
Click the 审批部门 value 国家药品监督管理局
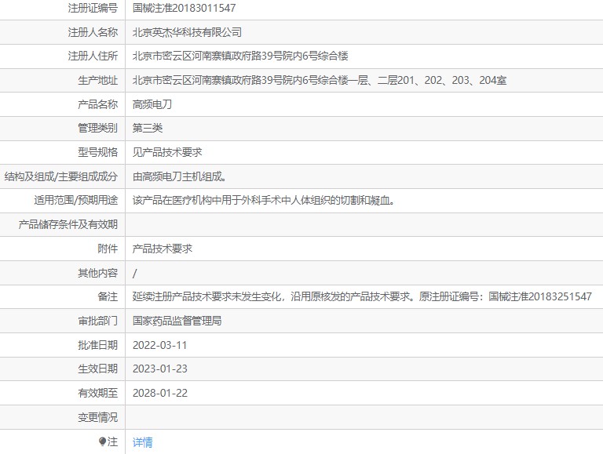(177, 321)
